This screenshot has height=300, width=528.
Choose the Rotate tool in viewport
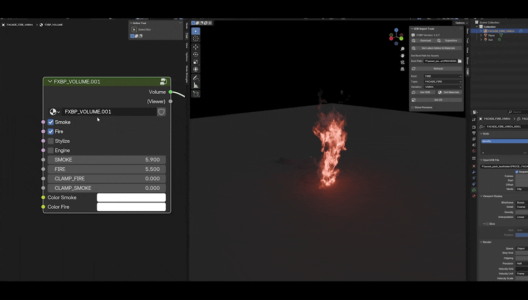[196, 54]
